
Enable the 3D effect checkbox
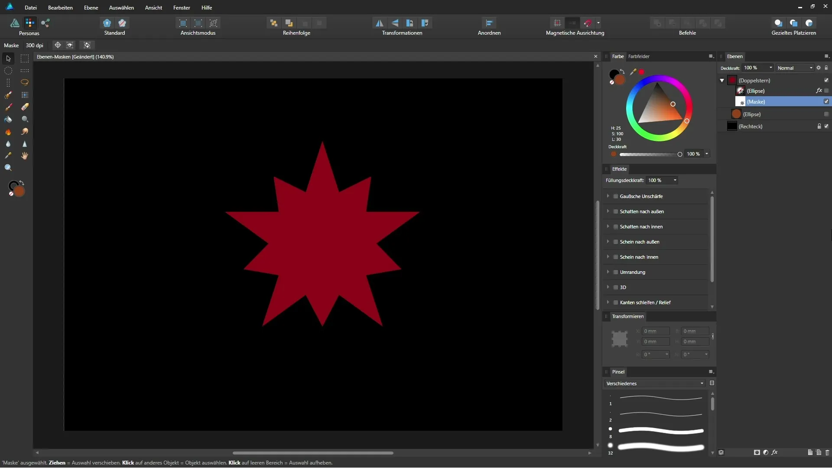tap(615, 287)
